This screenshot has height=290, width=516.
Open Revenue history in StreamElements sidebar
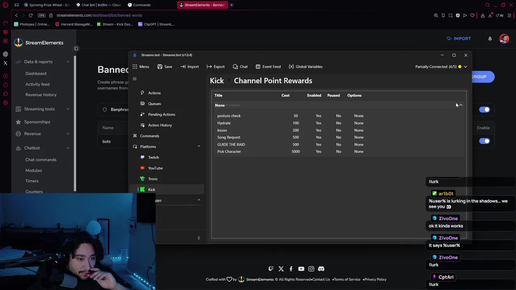coord(41,95)
